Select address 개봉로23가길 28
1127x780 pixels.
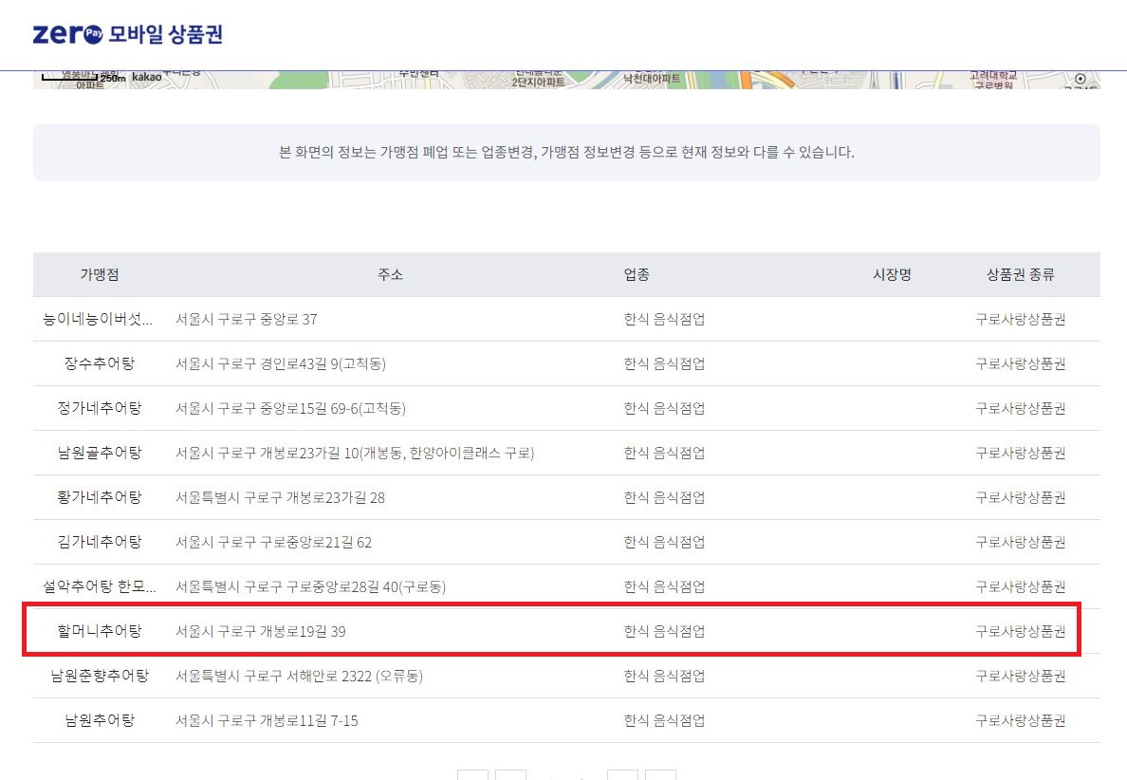280,497
